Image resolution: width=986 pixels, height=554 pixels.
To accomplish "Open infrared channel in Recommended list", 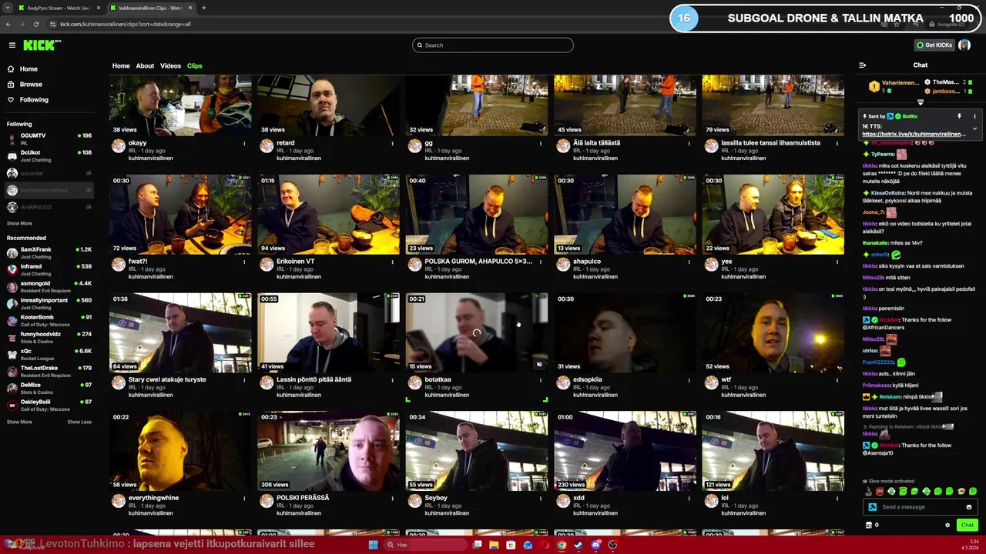I will point(49,269).
